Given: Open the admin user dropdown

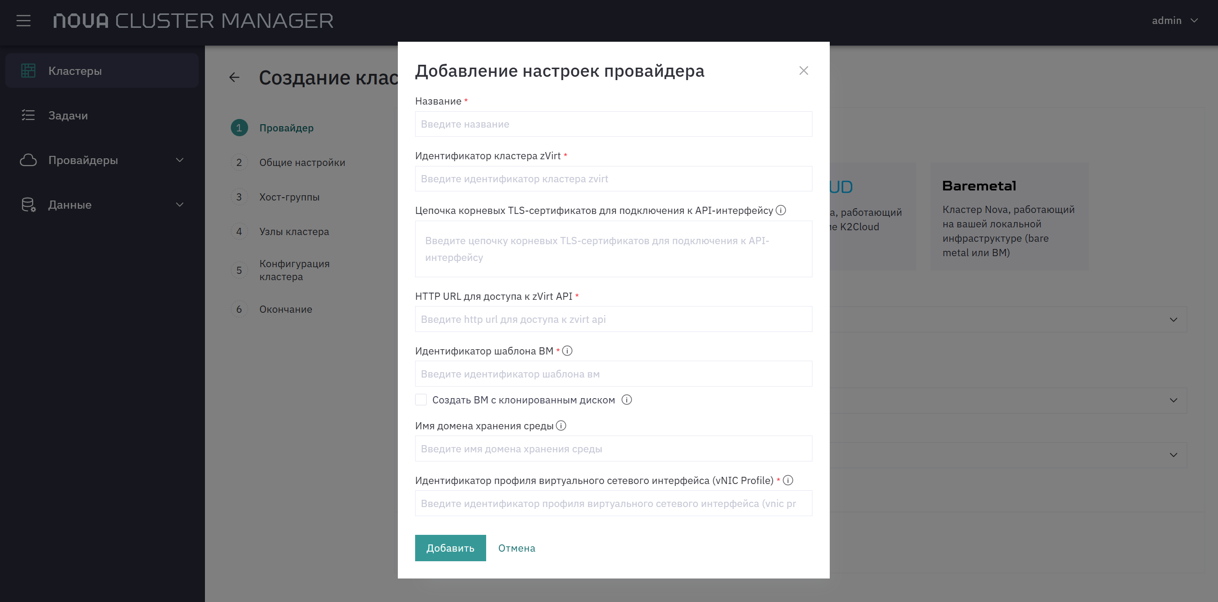Looking at the screenshot, I should pos(1175,21).
